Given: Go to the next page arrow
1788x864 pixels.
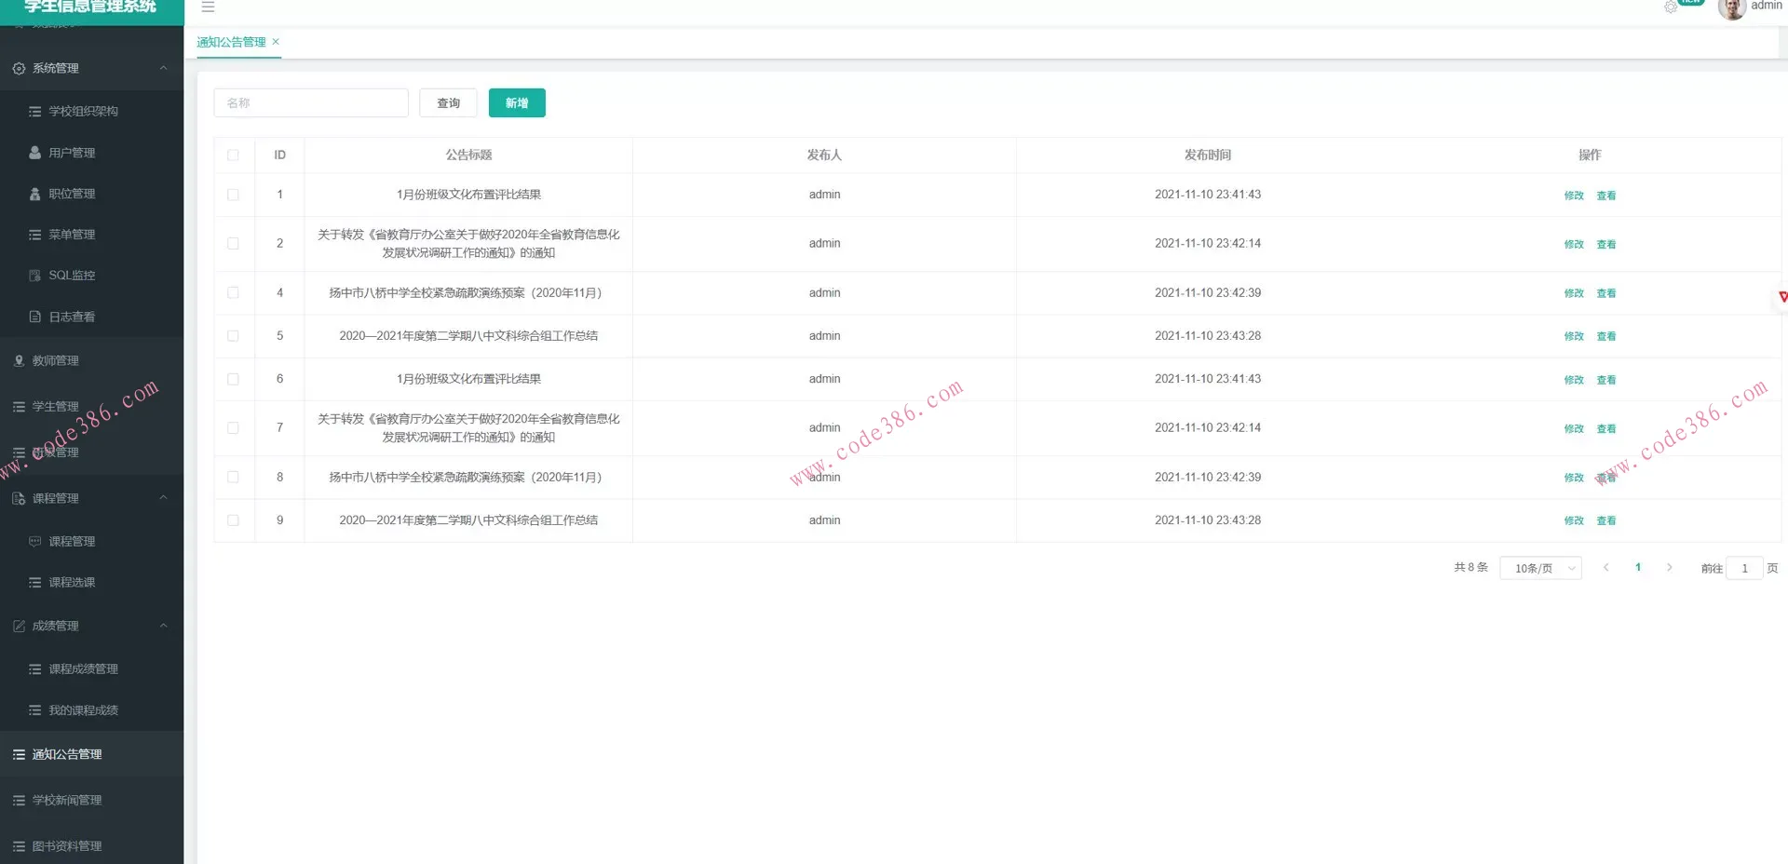Looking at the screenshot, I should point(1669,568).
